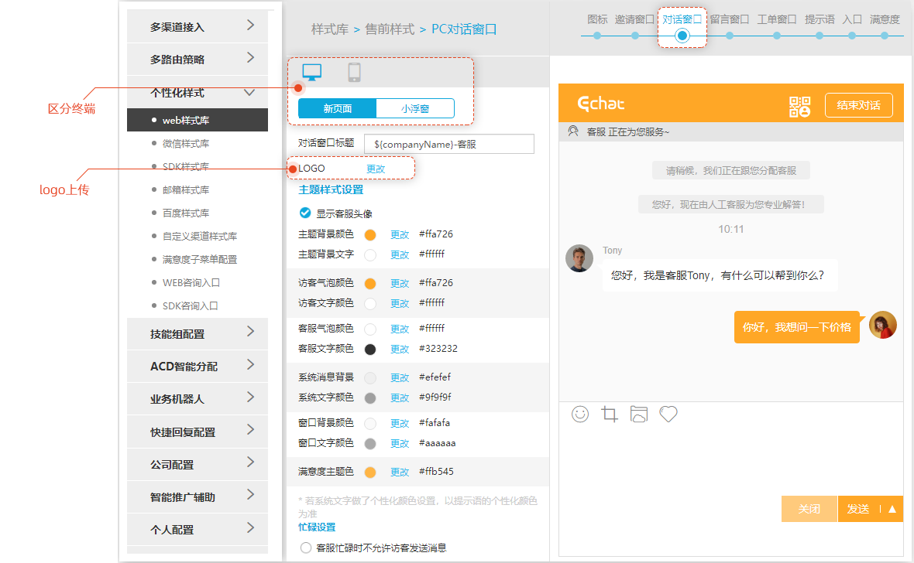Select the mobile phone terminal icon
Viewport: 914px width, 563px height.
pos(355,73)
